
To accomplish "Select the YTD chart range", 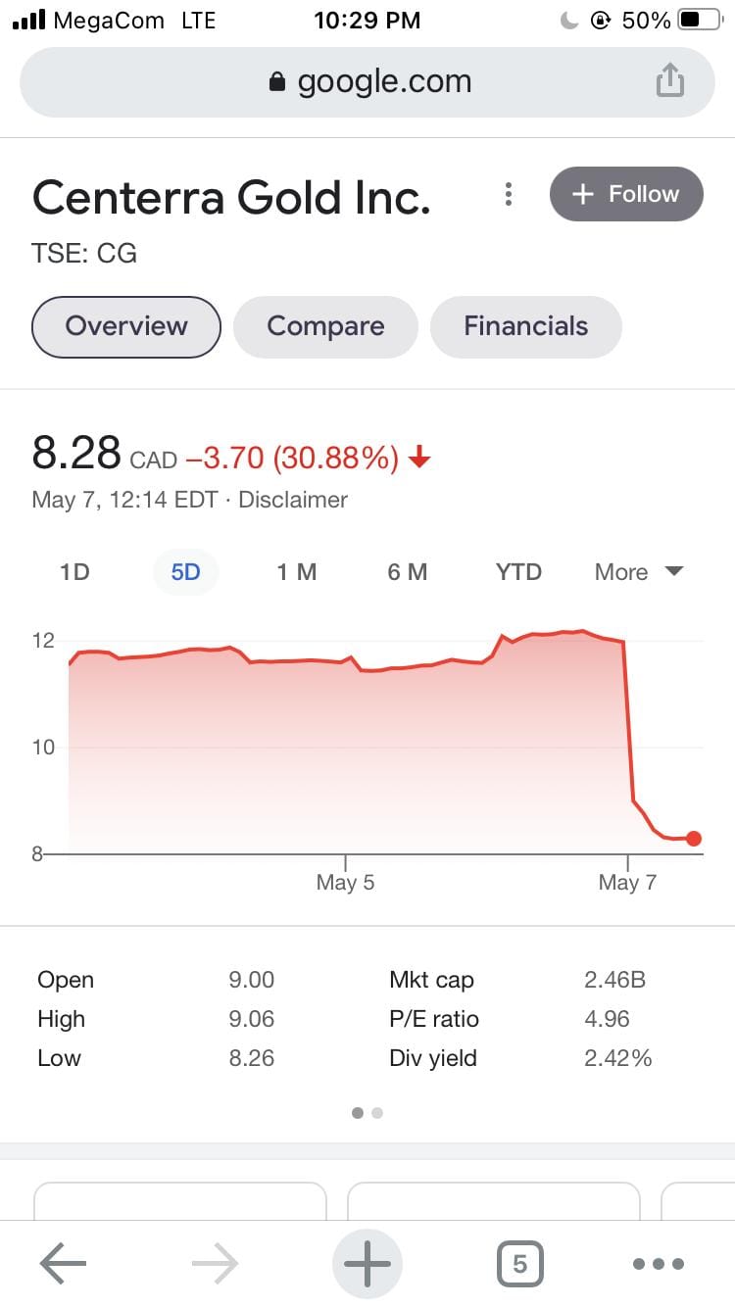I will (x=518, y=572).
